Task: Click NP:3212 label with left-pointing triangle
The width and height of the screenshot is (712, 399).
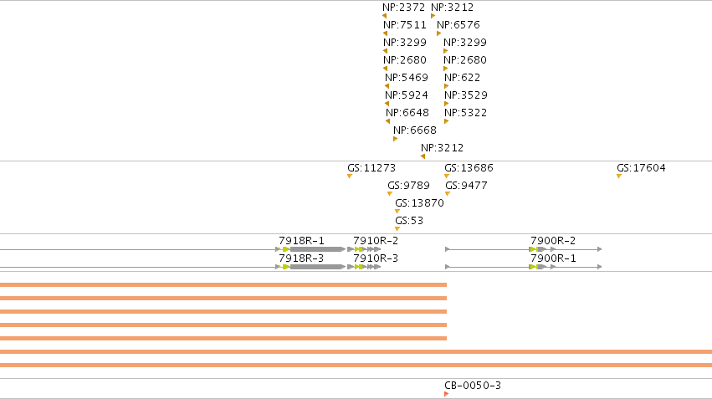Action: coord(443,148)
